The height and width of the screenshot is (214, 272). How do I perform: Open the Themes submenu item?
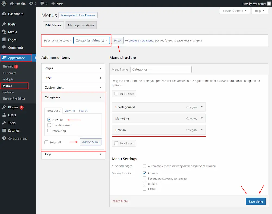[x=8, y=67]
